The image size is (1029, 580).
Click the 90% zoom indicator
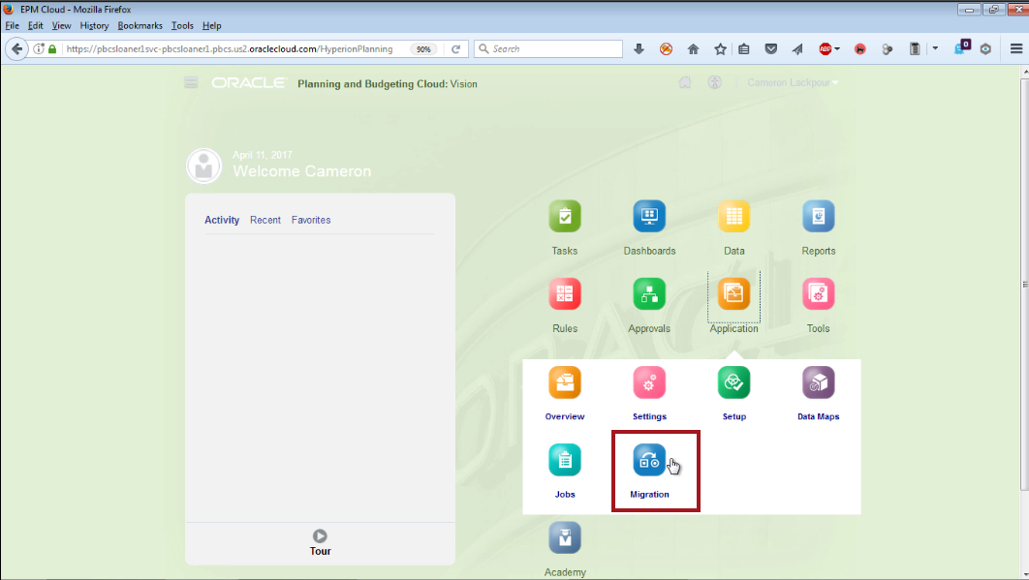click(423, 49)
